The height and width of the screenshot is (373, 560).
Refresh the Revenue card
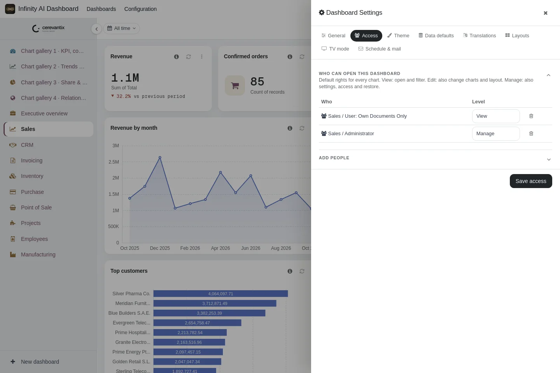(x=189, y=57)
